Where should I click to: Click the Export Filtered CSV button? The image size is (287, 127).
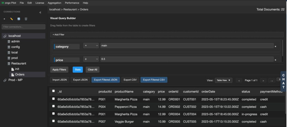(x=154, y=80)
